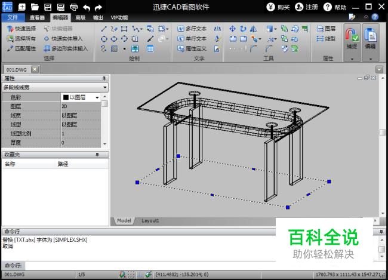Select the Hatch fill tool

coord(114,49)
